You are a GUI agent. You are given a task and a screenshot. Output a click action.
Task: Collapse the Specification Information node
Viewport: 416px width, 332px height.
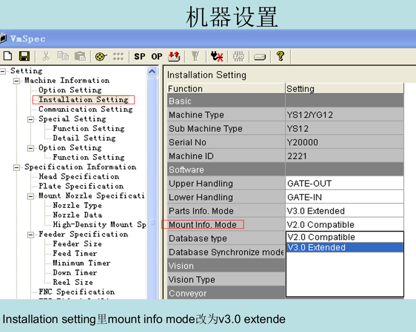pos(17,167)
